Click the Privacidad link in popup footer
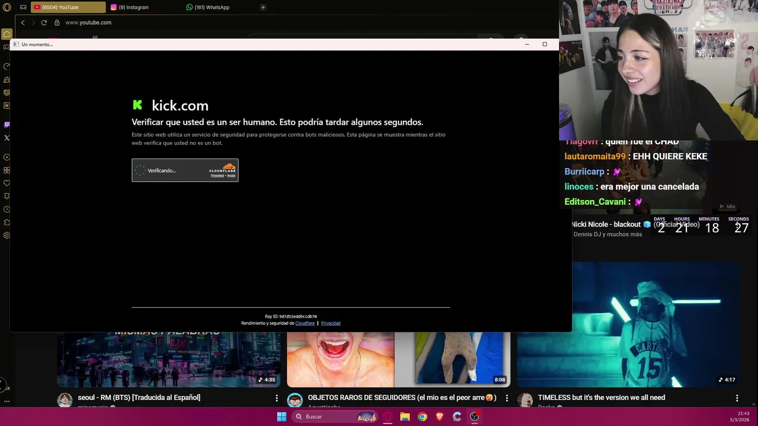 (x=330, y=323)
